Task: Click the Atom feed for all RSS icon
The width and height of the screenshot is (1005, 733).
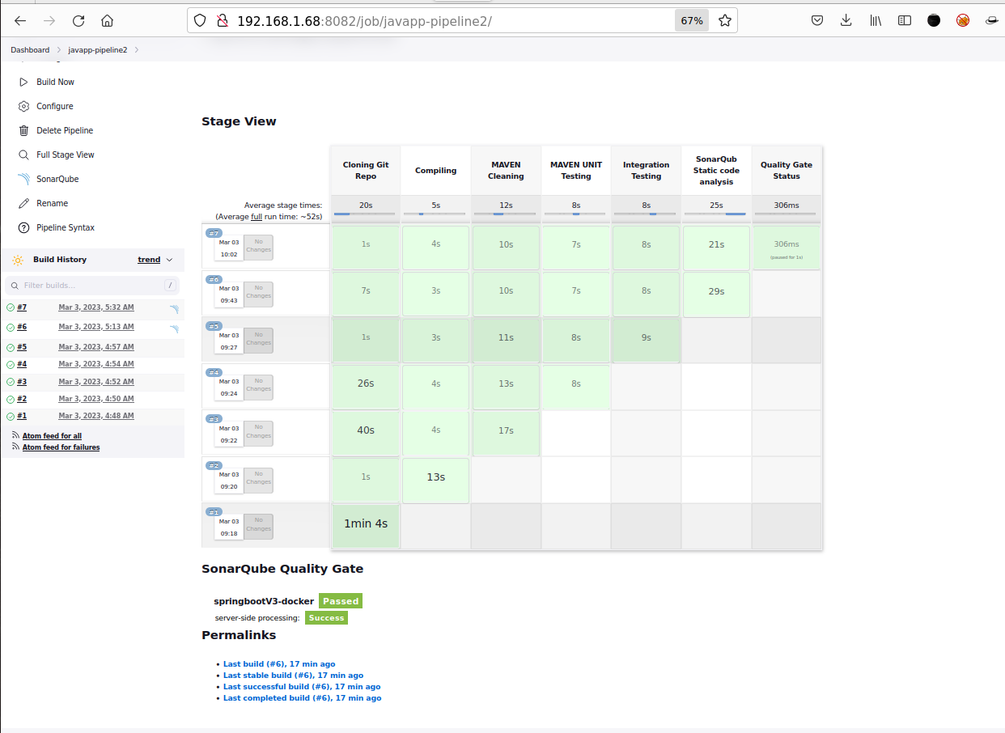Action: click(x=16, y=435)
